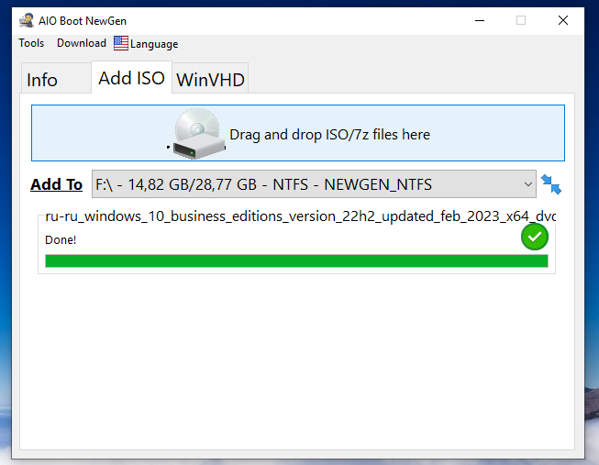Select the Add ISO tab
Screen dimensions: 599x465
131,78
